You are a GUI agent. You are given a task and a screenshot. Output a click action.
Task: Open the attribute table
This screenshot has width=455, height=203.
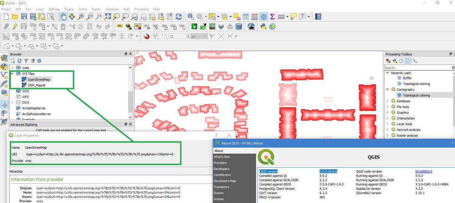(x=245, y=17)
